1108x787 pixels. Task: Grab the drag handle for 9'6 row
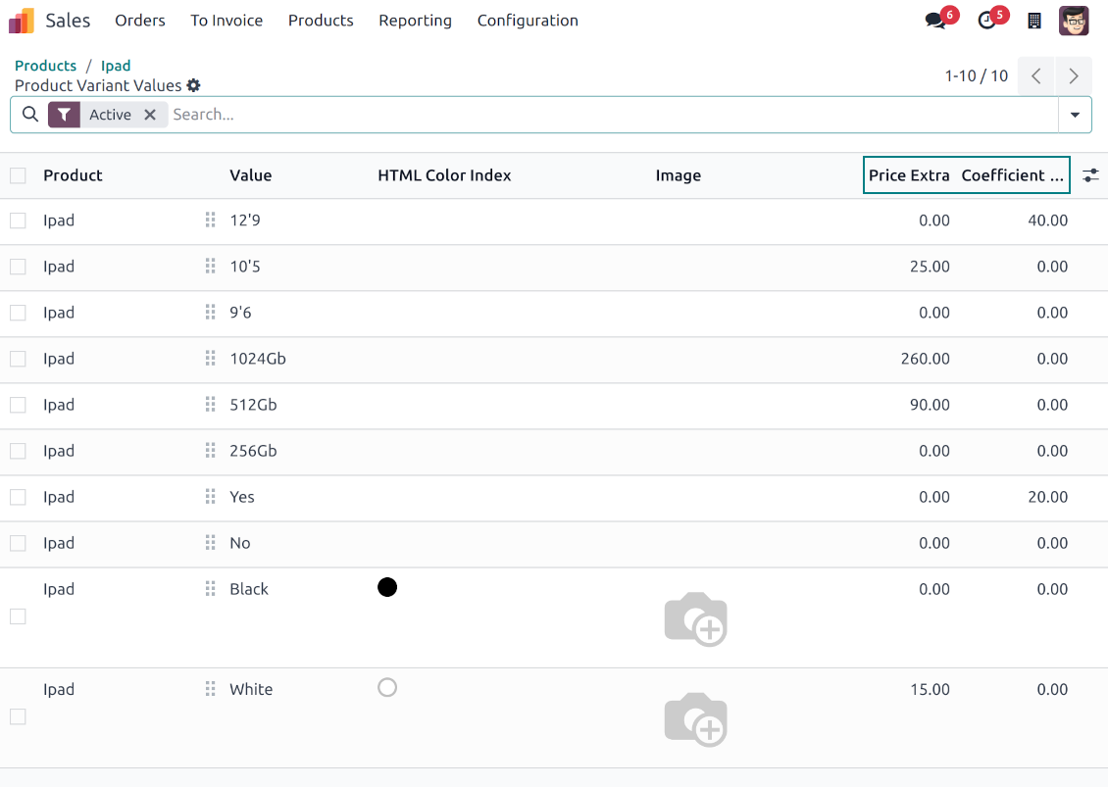pos(210,313)
